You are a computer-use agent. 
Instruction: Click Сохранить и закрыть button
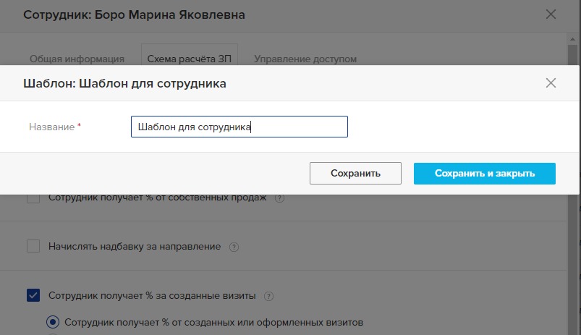[485, 174]
